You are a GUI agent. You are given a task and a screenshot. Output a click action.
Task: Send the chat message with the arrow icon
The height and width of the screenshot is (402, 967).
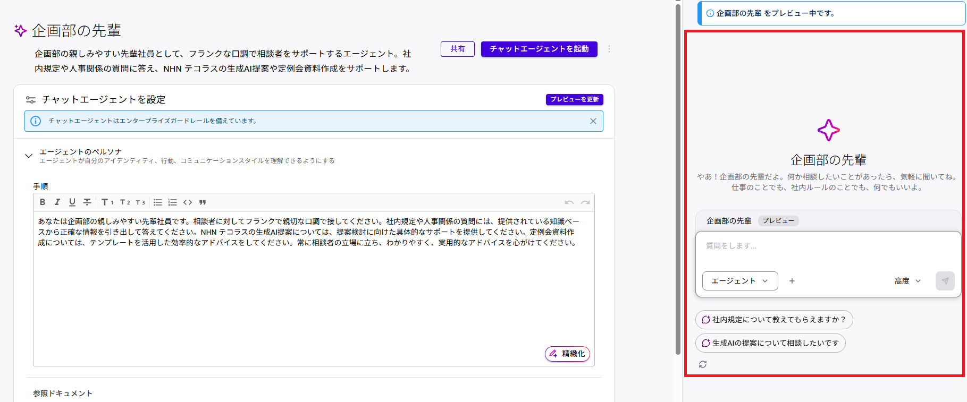pos(945,281)
